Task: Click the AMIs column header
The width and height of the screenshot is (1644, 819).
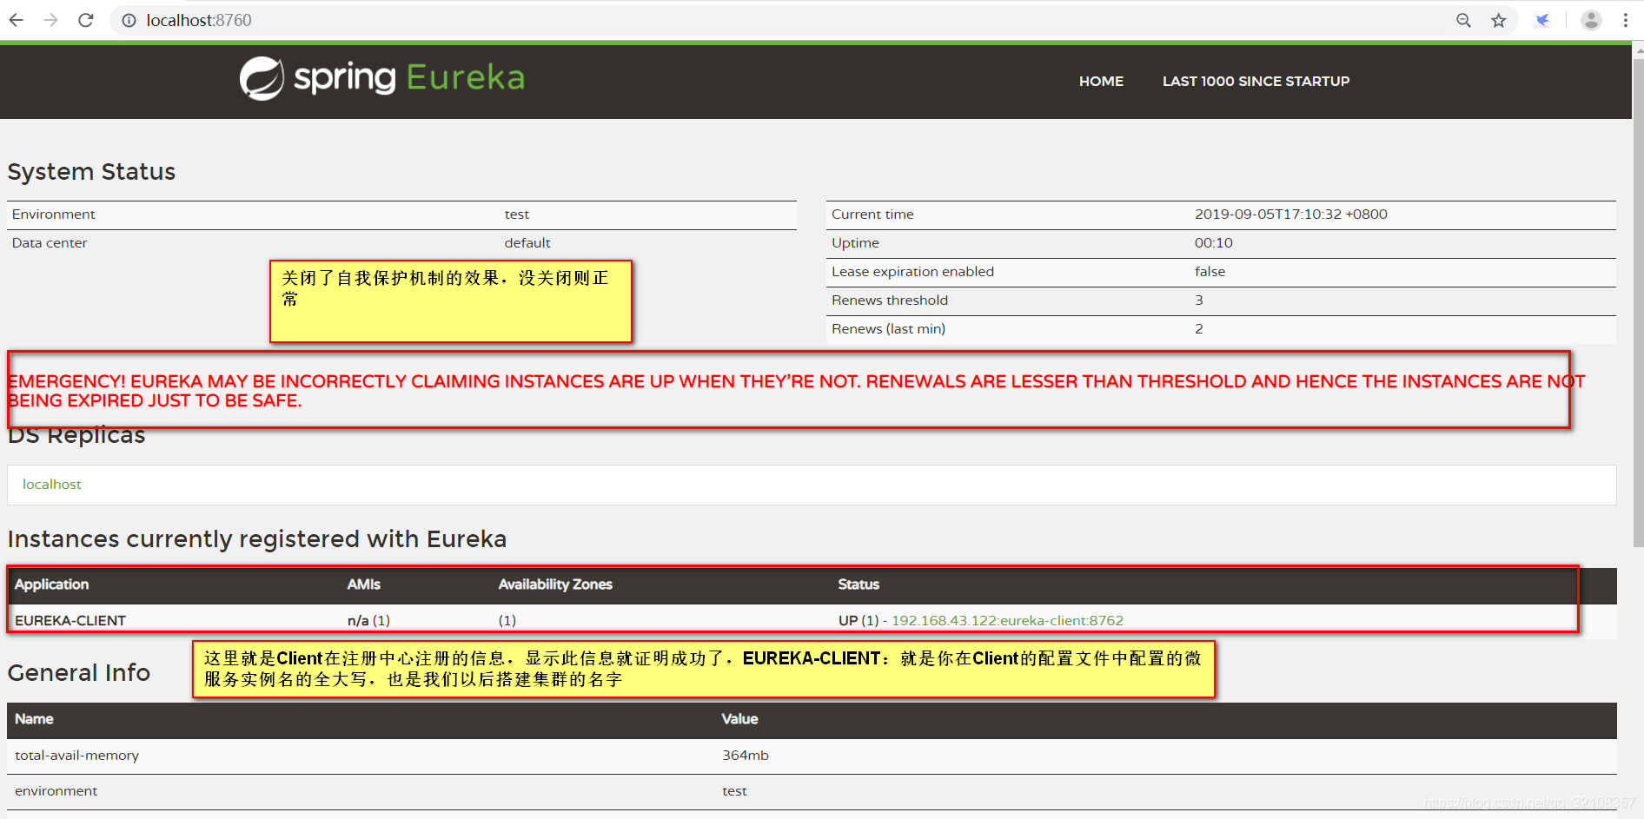Action: 363,585
